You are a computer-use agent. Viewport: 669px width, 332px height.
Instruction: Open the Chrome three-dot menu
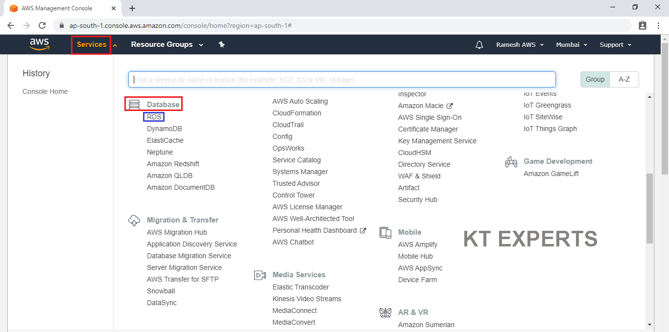click(658, 25)
